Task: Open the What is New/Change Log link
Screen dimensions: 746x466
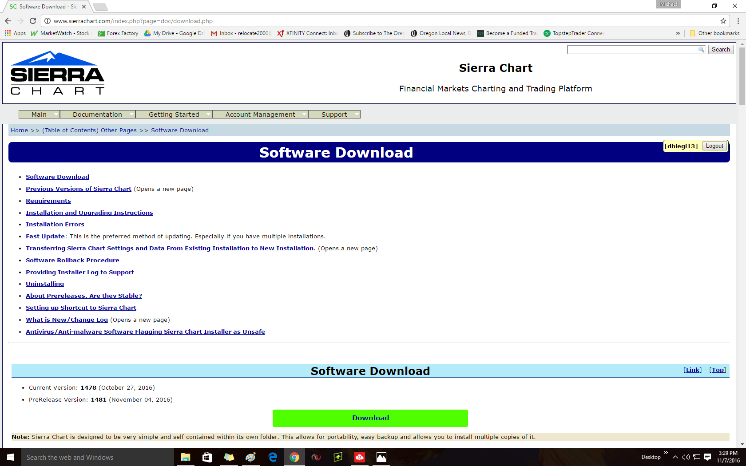Action: [67, 320]
